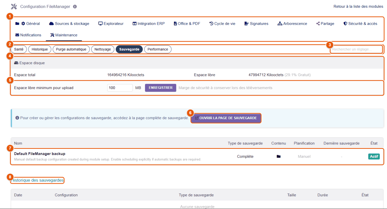
Task: Switch to the Nettoyage sub-section
Action: coord(103,49)
